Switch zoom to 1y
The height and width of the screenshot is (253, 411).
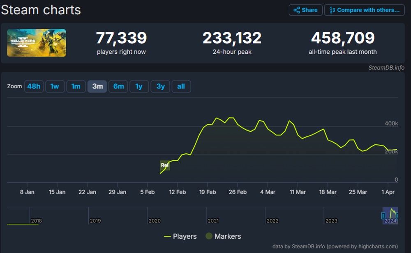click(139, 87)
